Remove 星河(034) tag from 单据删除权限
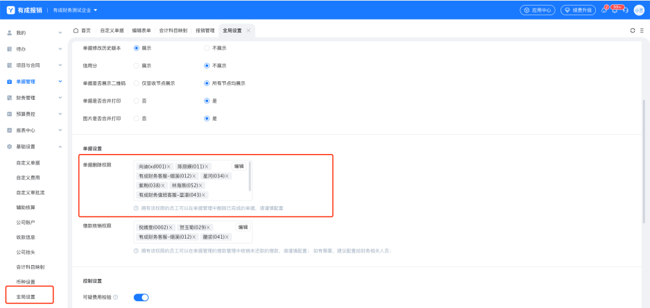 tap(227, 176)
